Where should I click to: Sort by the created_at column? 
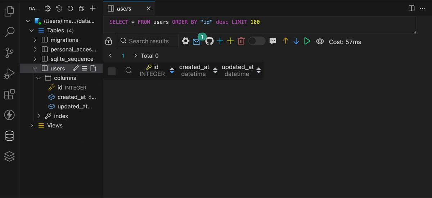[x=215, y=71]
